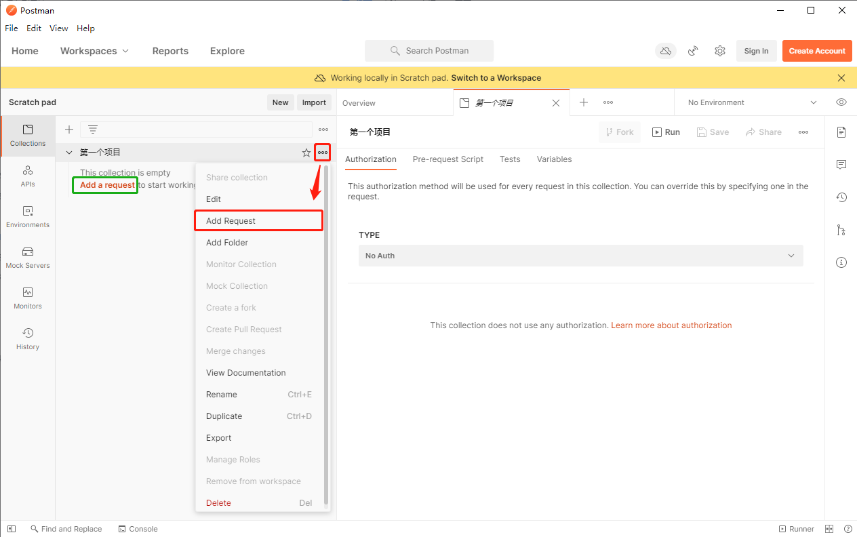857x537 pixels.
Task: Dismiss the yellow Scratch pad banner
Action: pos(841,78)
